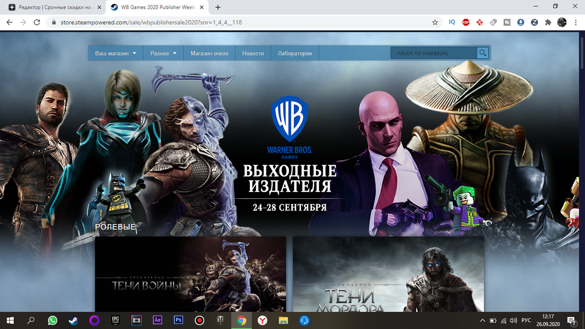Viewport: 585px width, 329px height.
Task: Click the address bar URL
Action: 151,22
